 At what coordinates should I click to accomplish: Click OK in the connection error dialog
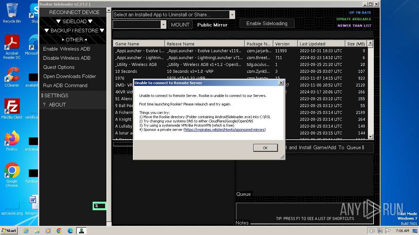pyautogui.click(x=265, y=148)
